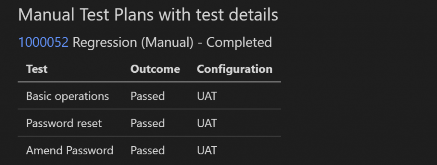Viewport: 437px width, 165px height.
Task: Open test plan link 1000052
Action: point(43,43)
